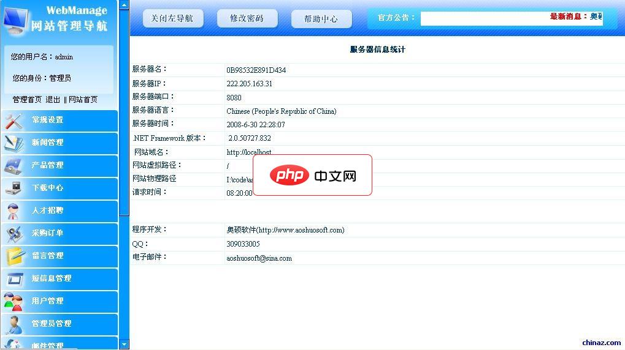Viewport: 625px width, 350px height.
Task: Click the 服务器语言： label
Action: (153, 110)
